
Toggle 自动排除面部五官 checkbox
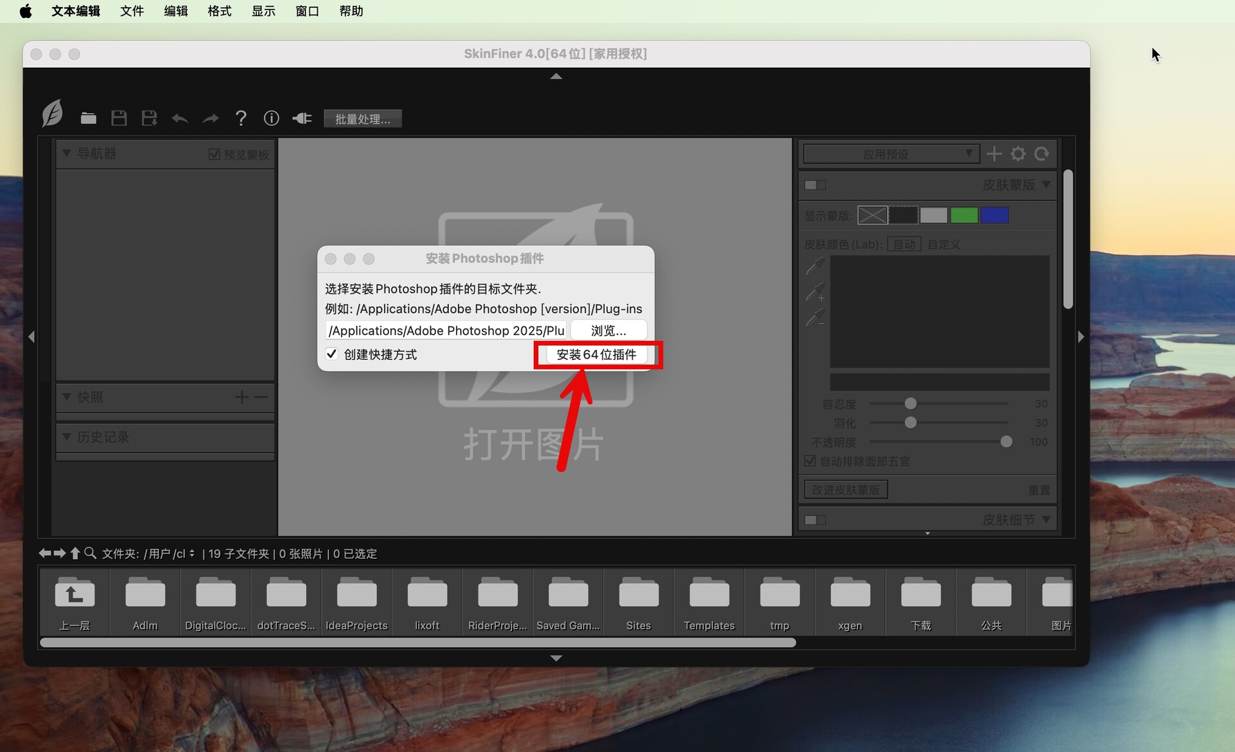pos(810,461)
